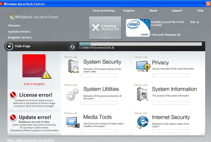This screenshot has height=142, width=211.
Task: Click the Intel inside logo
Action: coord(138,28)
